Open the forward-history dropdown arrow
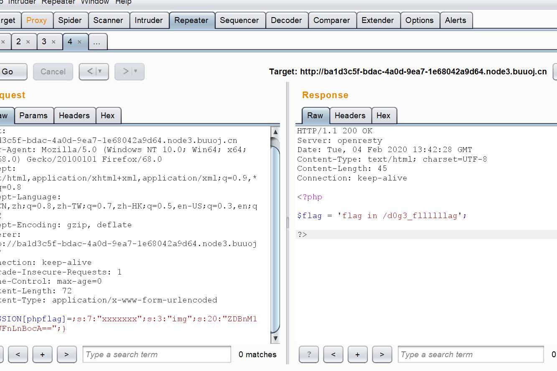Viewport: 557px width, 371px height. pyautogui.click(x=136, y=72)
